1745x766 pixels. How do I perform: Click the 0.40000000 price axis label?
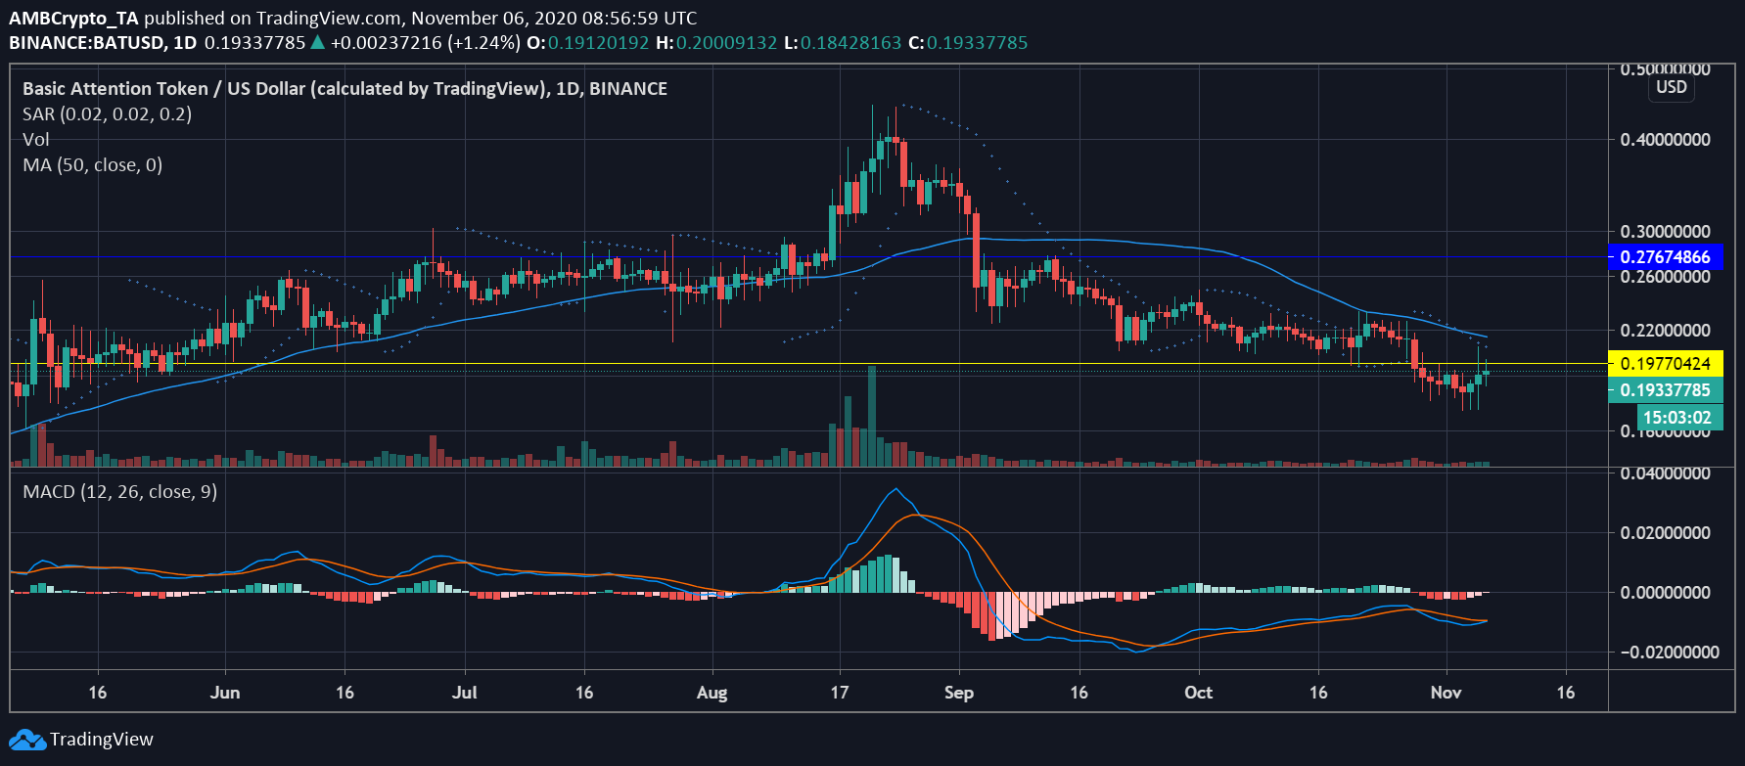(1666, 140)
